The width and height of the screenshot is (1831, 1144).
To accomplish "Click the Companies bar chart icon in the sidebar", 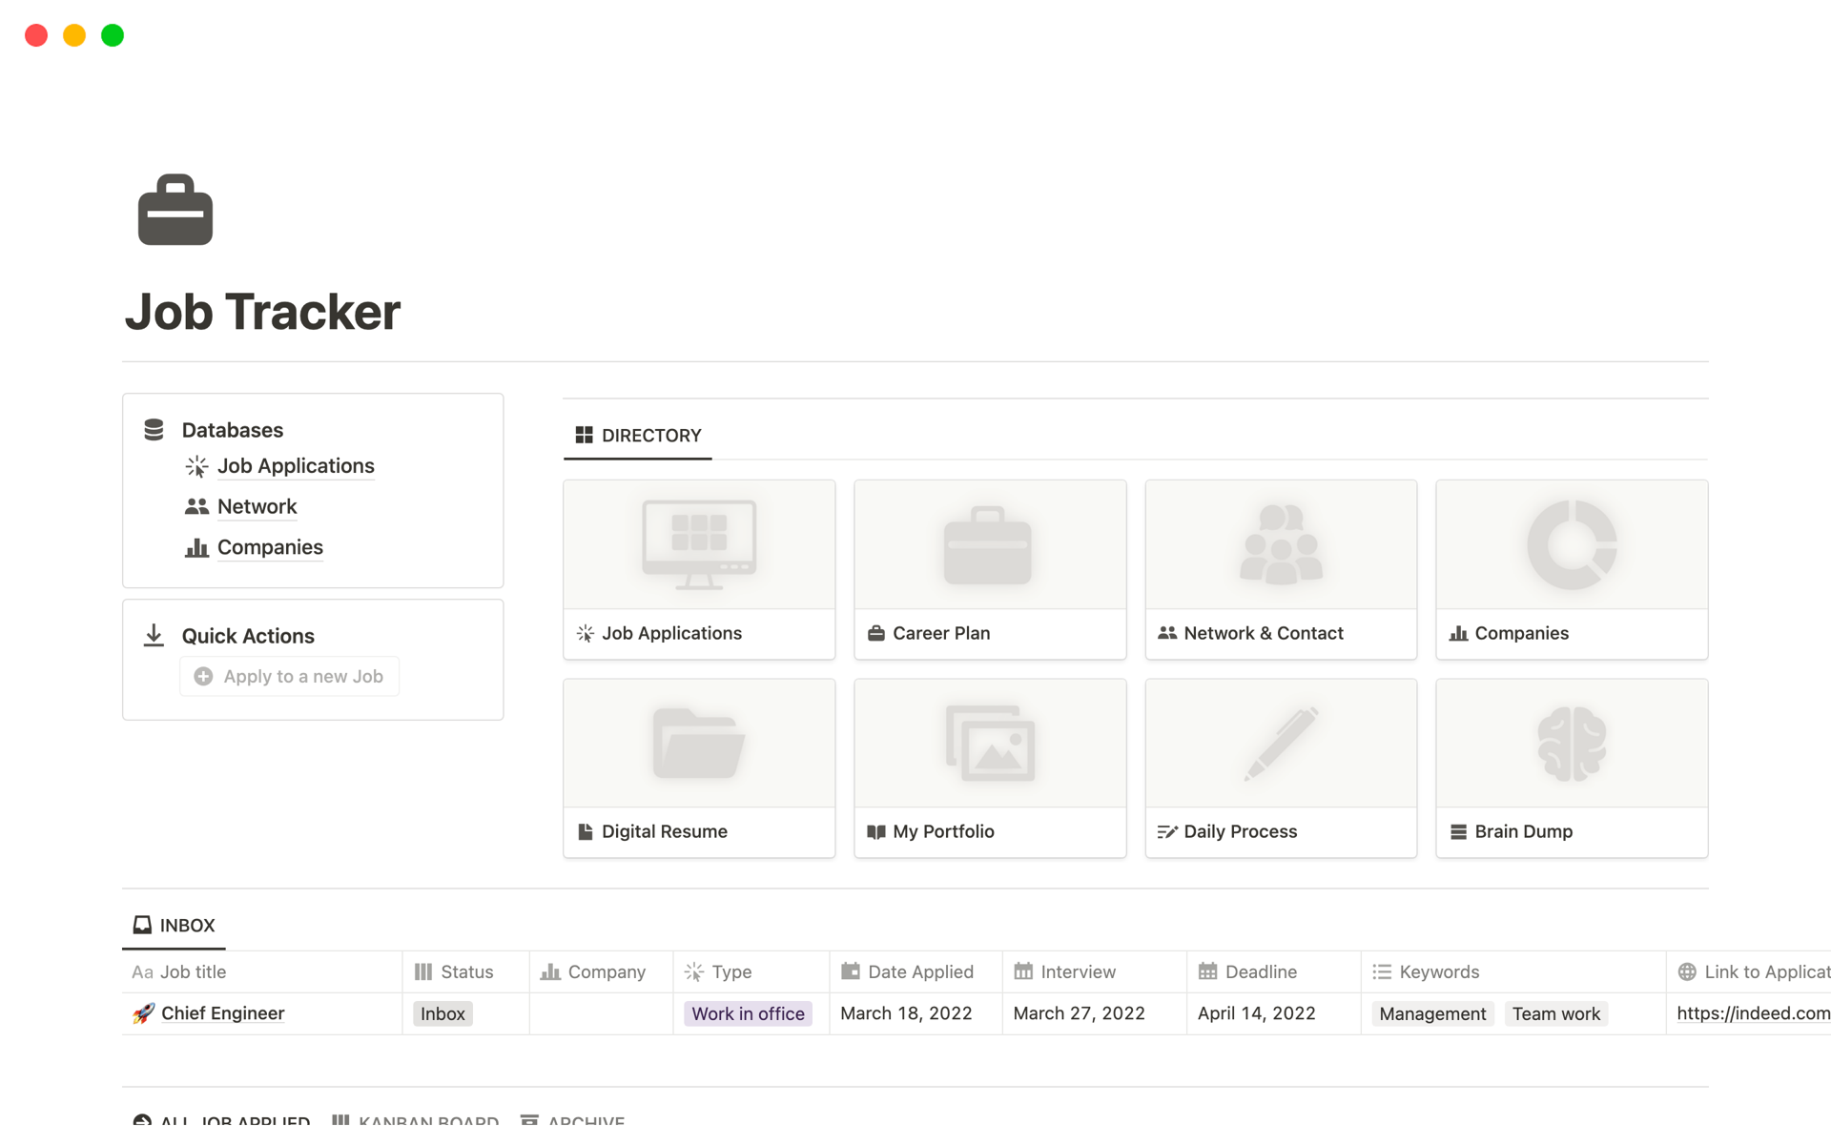I will tap(195, 547).
